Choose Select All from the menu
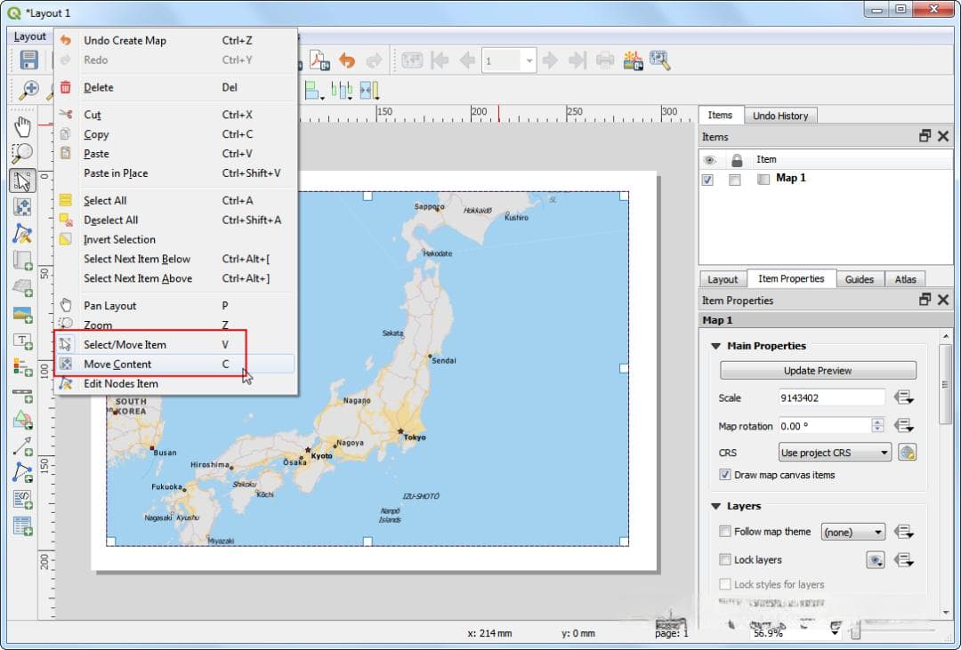961x650 pixels. (175, 200)
